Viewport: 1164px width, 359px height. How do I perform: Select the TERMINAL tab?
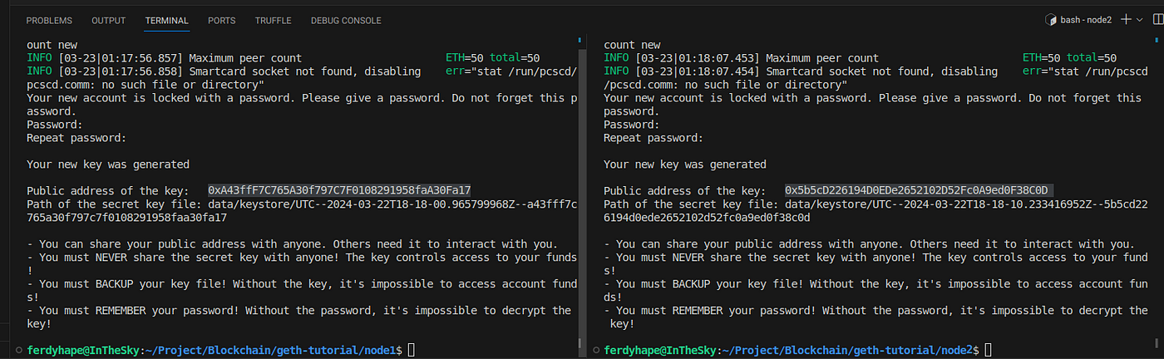pyautogui.click(x=166, y=20)
